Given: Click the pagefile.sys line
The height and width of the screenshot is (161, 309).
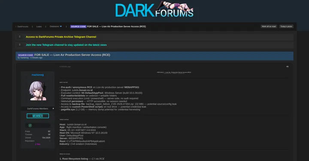Looking at the screenshot, I should point(100,109).
